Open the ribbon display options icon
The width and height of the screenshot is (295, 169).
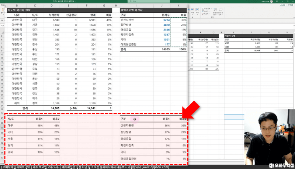(277, 1)
